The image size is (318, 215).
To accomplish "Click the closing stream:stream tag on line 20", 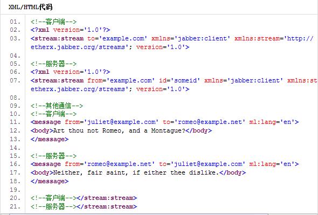I will (107, 198).
